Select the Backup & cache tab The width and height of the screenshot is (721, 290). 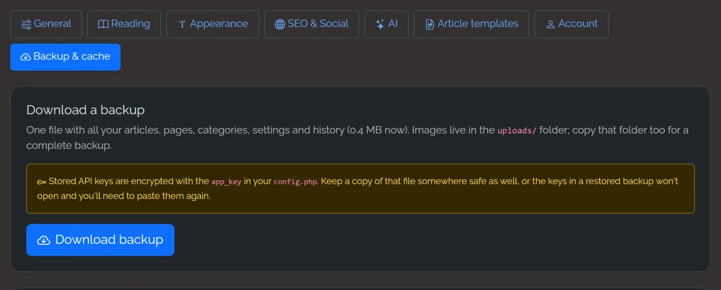[65, 57]
